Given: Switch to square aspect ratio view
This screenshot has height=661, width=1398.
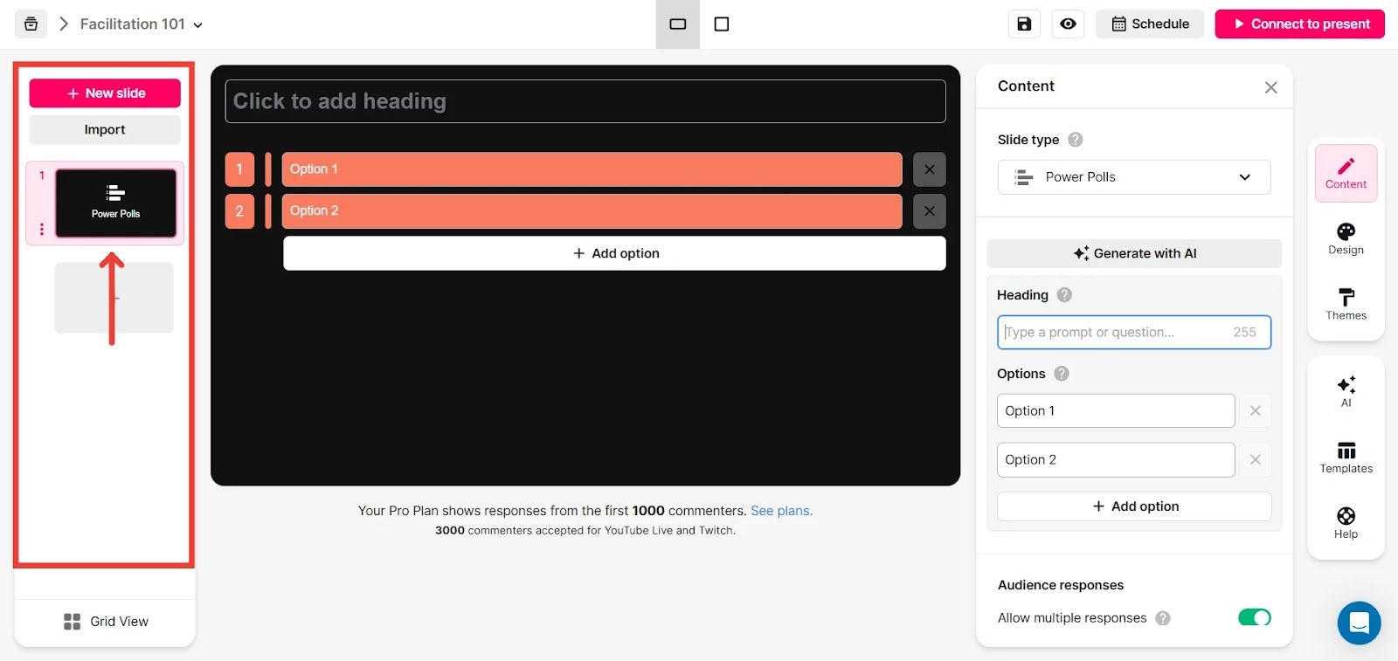Looking at the screenshot, I should 722,24.
